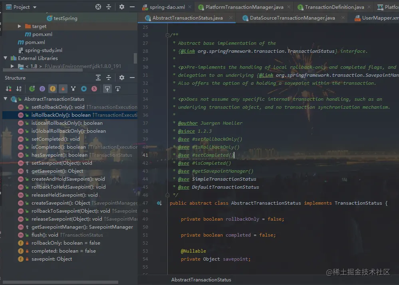Click Structure panel horizontal scrollbar

point(61,282)
